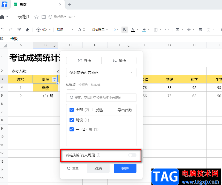Open the 常规 number format dropdown
The height and width of the screenshot is (185, 222).
tap(65, 30)
